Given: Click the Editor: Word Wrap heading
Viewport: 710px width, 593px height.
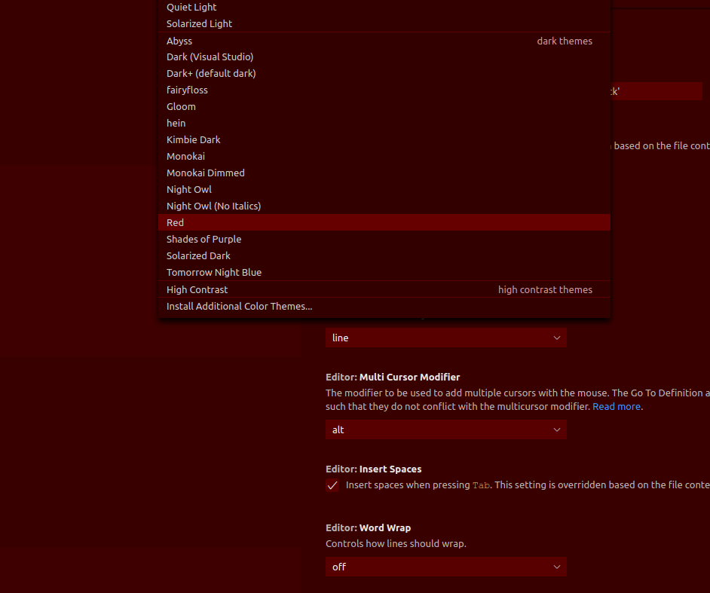Looking at the screenshot, I should pyautogui.click(x=368, y=527).
